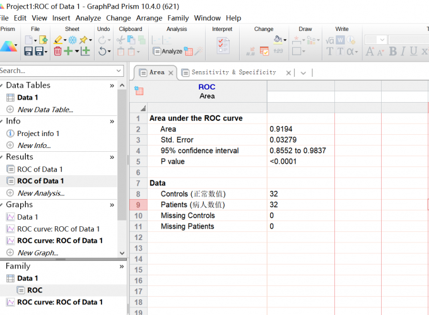The height and width of the screenshot is (315, 429).
Task: Click the Cut scissors icon
Action: click(x=120, y=40)
